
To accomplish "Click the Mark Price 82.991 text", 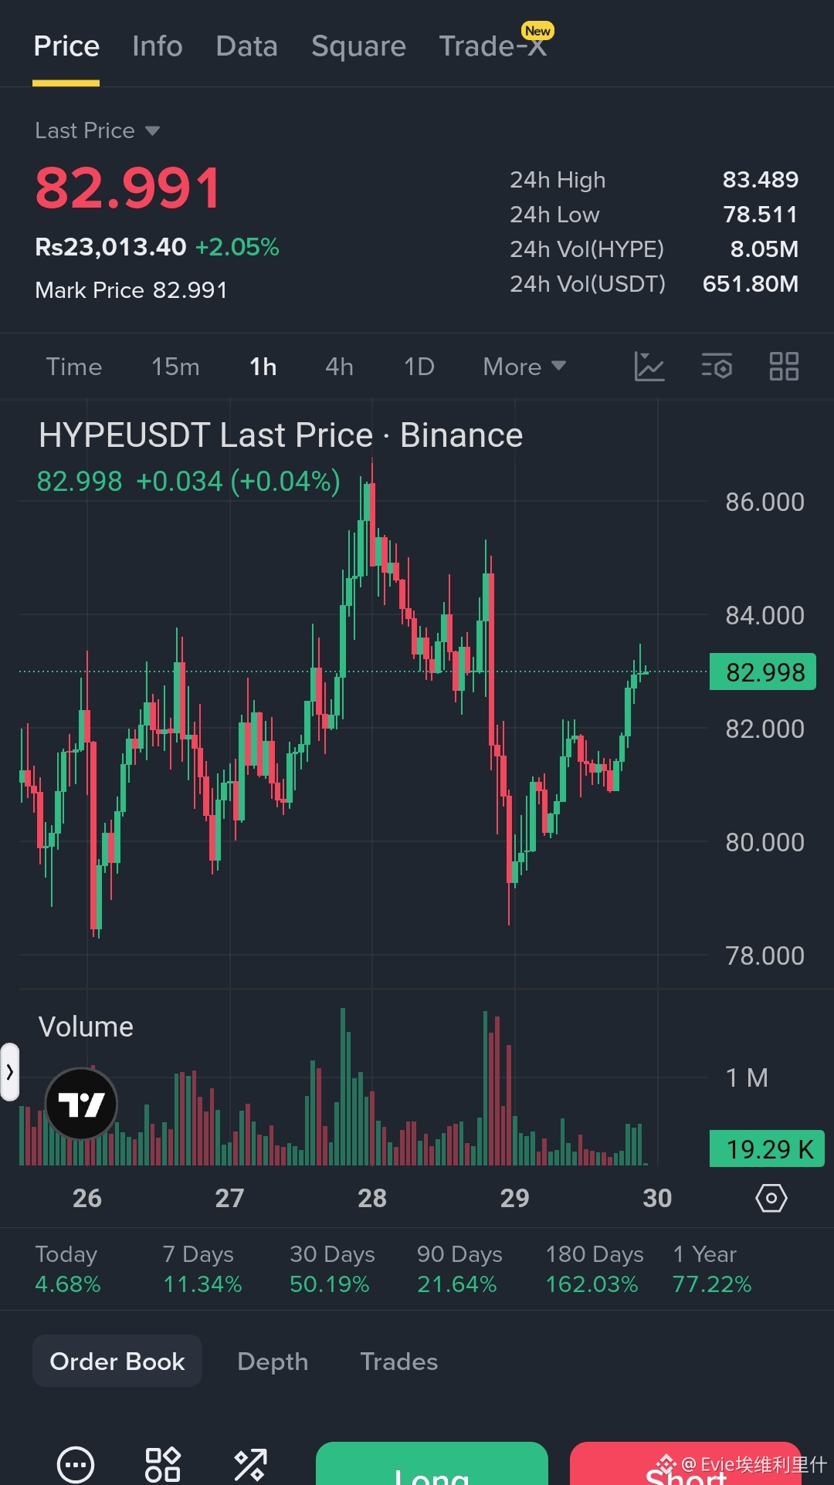I will click(x=131, y=290).
